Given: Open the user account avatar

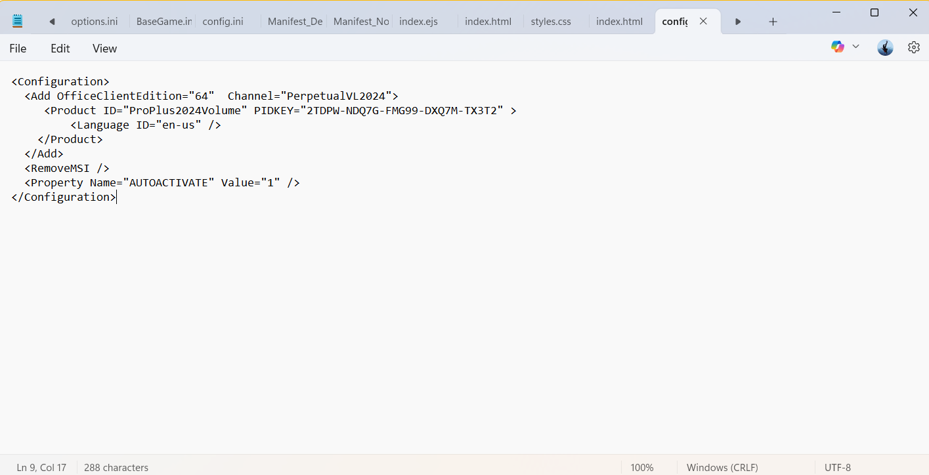Looking at the screenshot, I should 885,47.
